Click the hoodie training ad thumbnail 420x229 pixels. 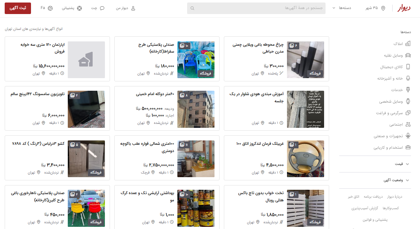click(x=305, y=109)
